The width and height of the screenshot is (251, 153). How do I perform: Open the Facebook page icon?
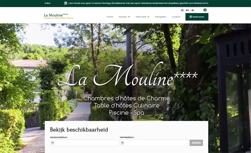click(x=205, y=10)
